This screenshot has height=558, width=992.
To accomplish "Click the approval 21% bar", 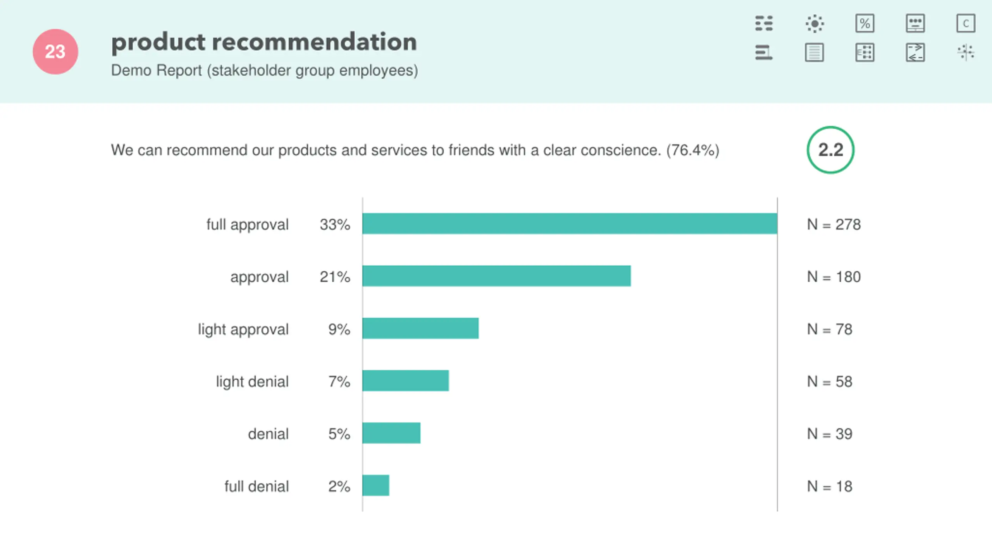I will [496, 276].
